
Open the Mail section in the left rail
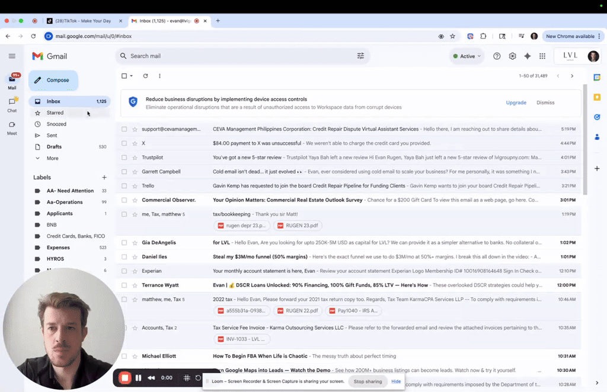(12, 82)
